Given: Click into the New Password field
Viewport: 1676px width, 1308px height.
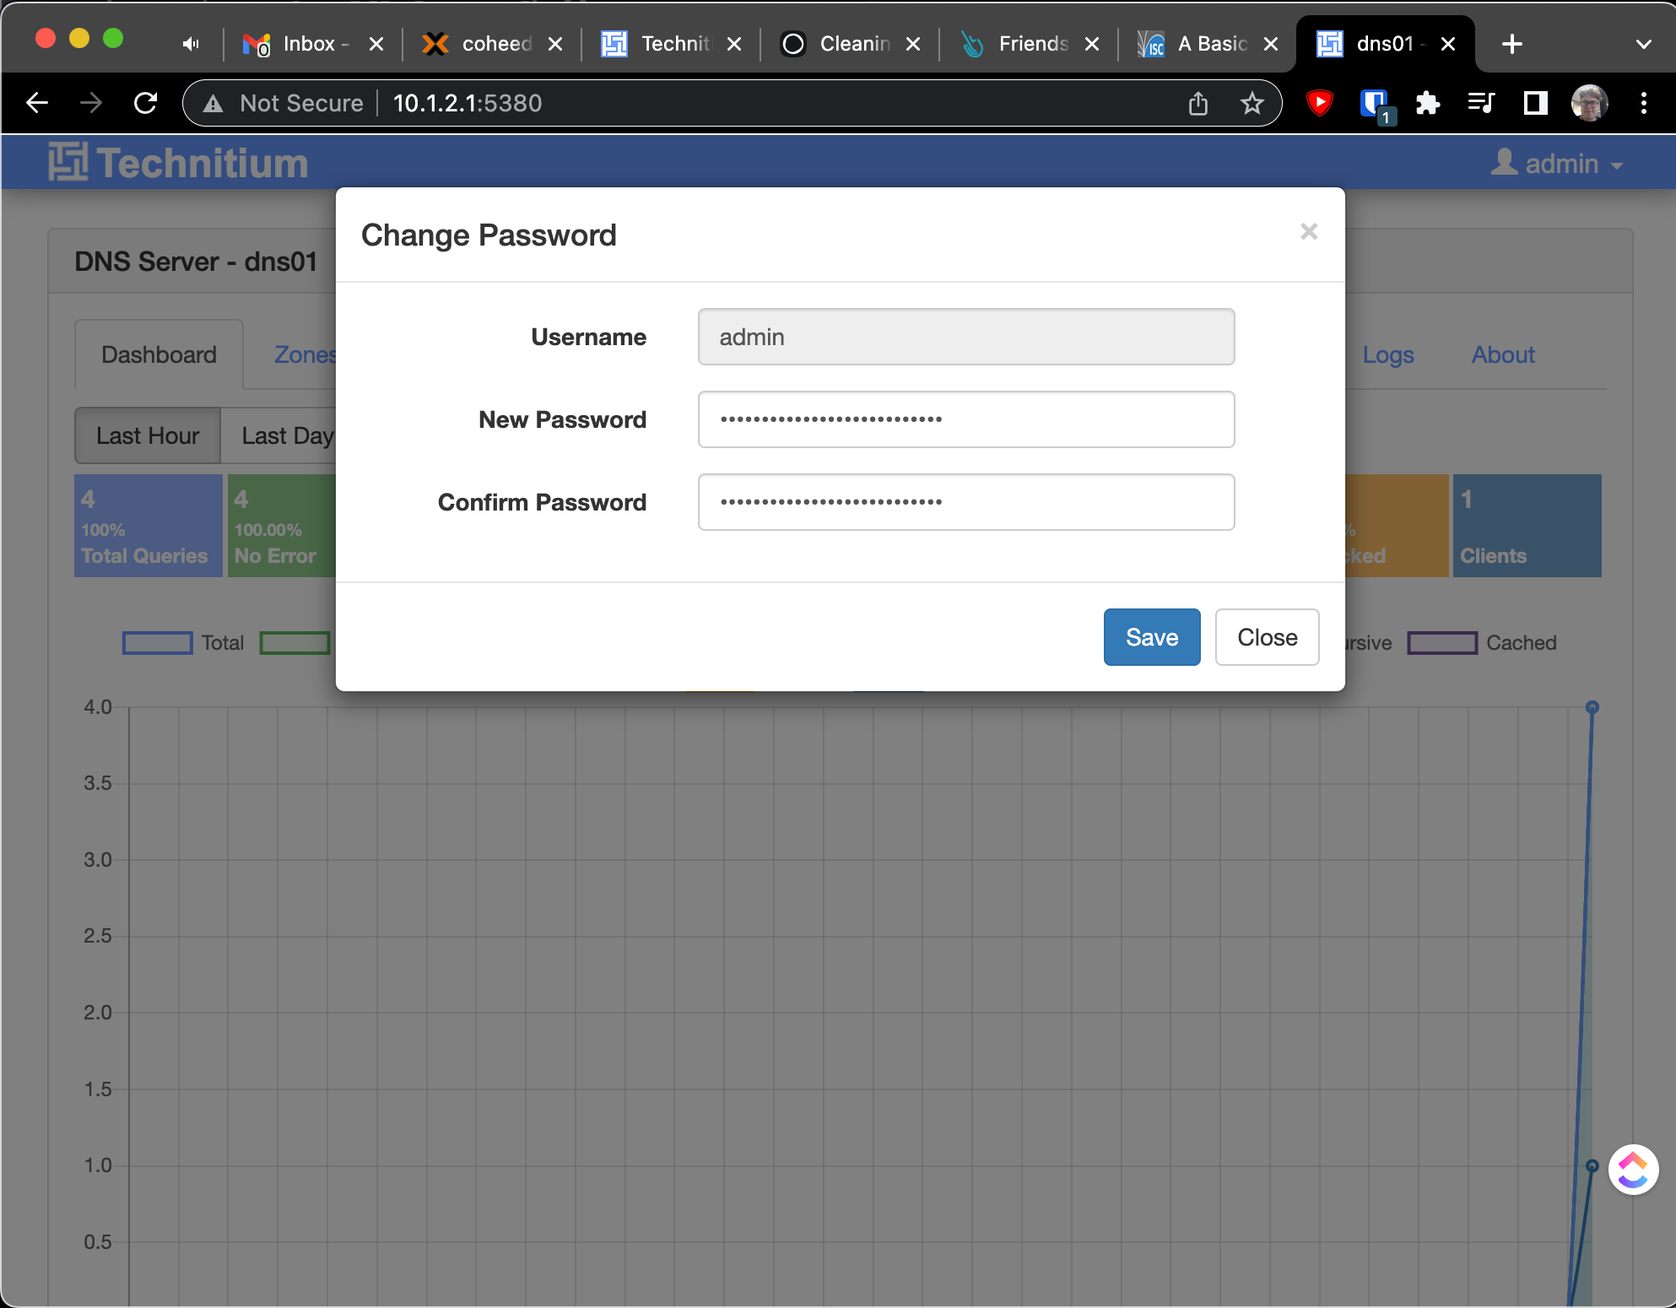Looking at the screenshot, I should 965,419.
